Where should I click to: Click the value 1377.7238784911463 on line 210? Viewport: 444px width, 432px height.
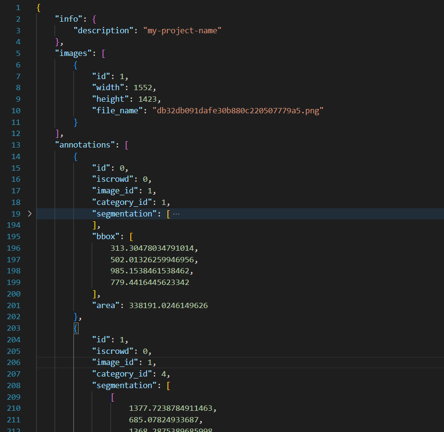point(171,408)
